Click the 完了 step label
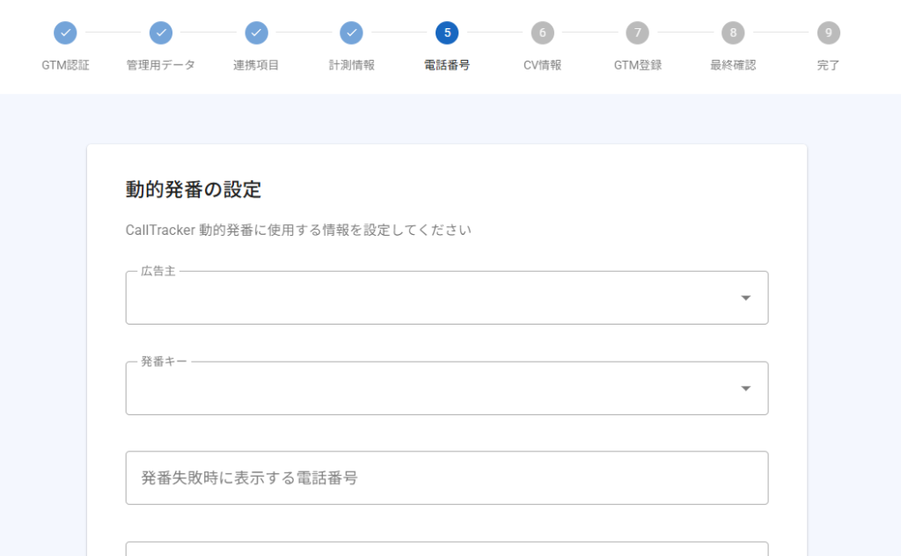Image resolution: width=901 pixels, height=556 pixels. pyautogui.click(x=828, y=65)
